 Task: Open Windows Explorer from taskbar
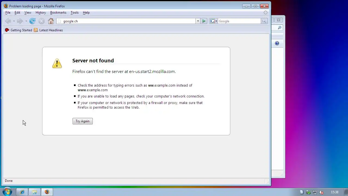[35, 192]
